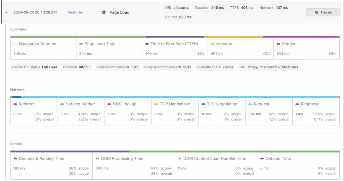Click the TLS Negotiation legend dot
Screen dimensions: 344x181
(x=203, y=104)
